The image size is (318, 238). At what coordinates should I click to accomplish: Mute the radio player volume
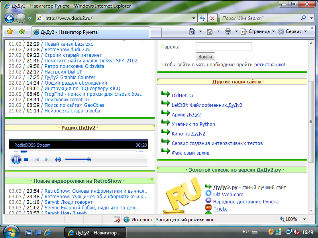pos(58,159)
